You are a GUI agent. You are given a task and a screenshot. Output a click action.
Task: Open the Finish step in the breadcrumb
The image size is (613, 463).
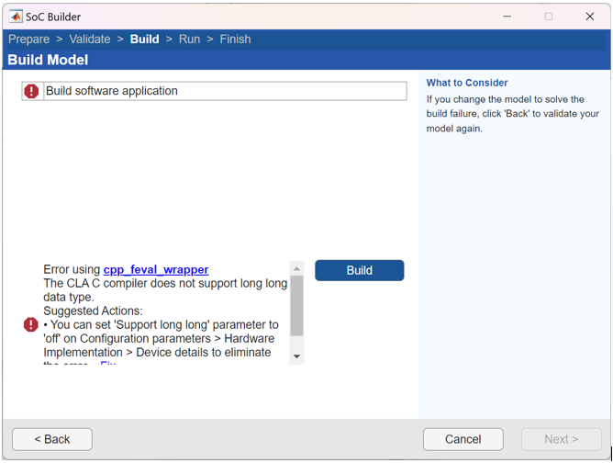(235, 40)
